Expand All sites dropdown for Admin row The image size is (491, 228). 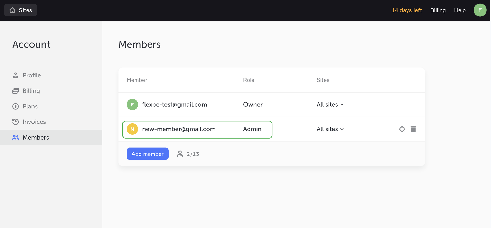click(330, 129)
